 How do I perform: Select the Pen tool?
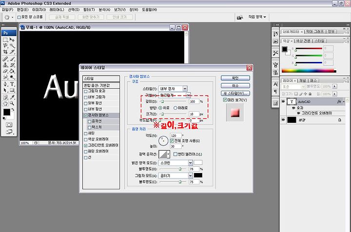[5, 84]
